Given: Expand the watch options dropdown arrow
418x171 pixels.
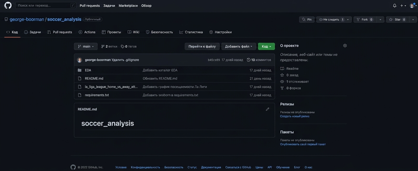Looking at the screenshot, I should (x=348, y=20).
